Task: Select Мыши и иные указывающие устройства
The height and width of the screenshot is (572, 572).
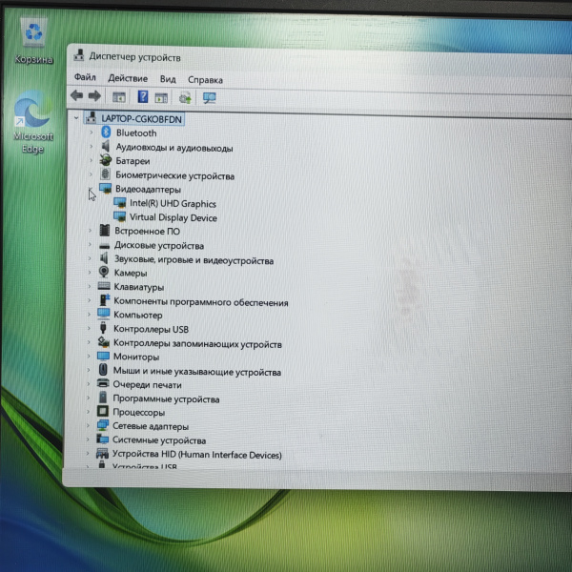Action: (x=197, y=372)
